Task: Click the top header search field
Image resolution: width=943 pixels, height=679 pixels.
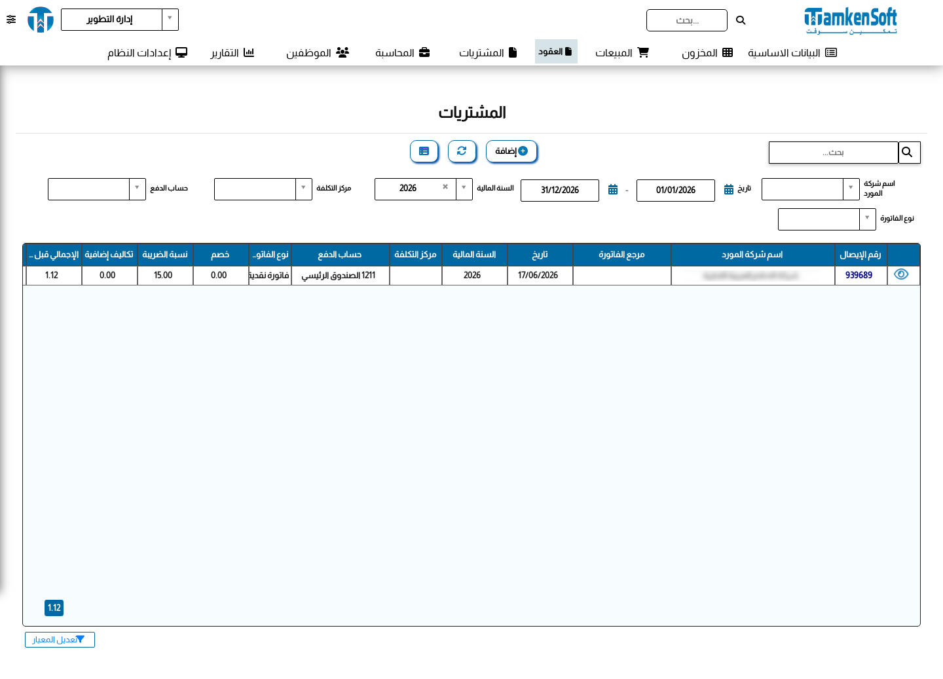Action: tap(687, 20)
